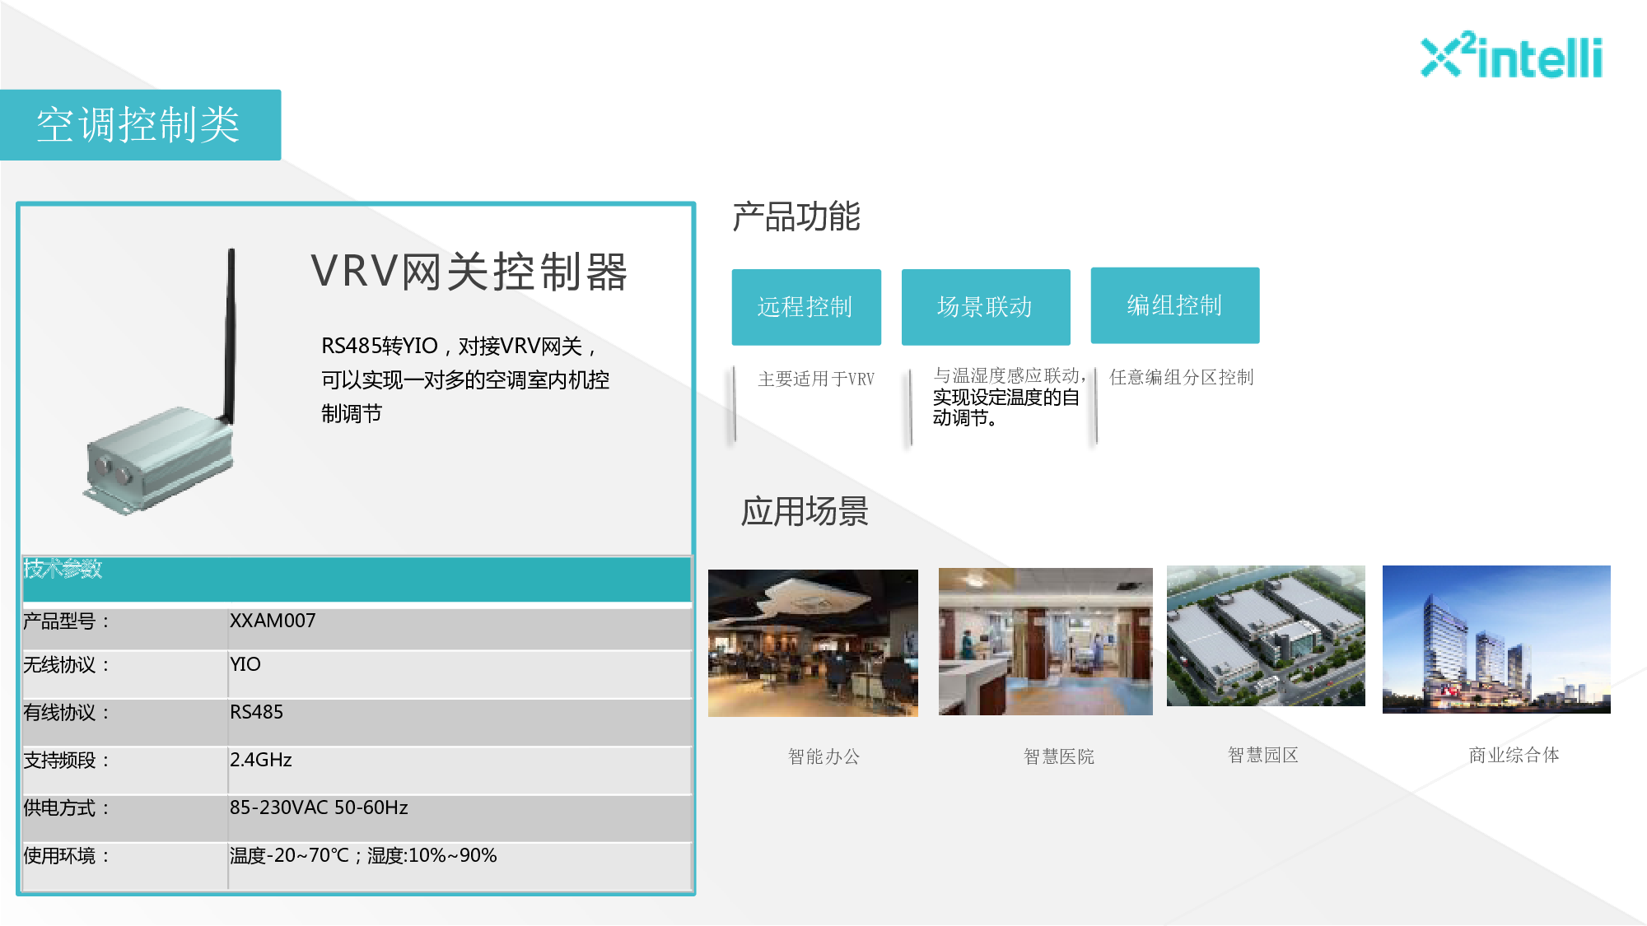Select the 2.4GHz frequency value
Viewport: 1647px width, 926px height.
(x=460, y=770)
